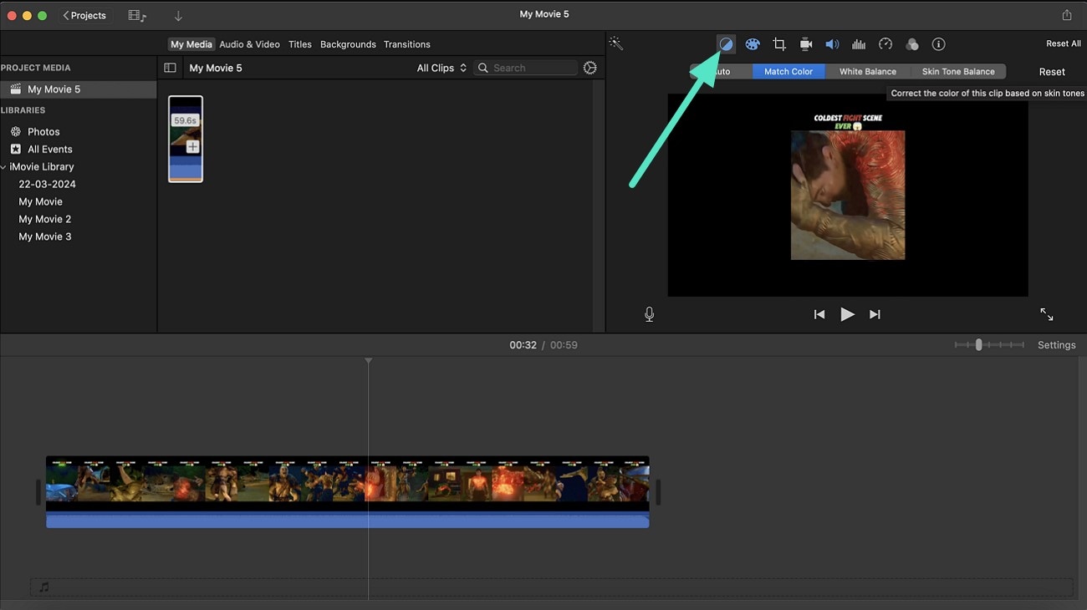Skip to the next clip

tap(875, 314)
